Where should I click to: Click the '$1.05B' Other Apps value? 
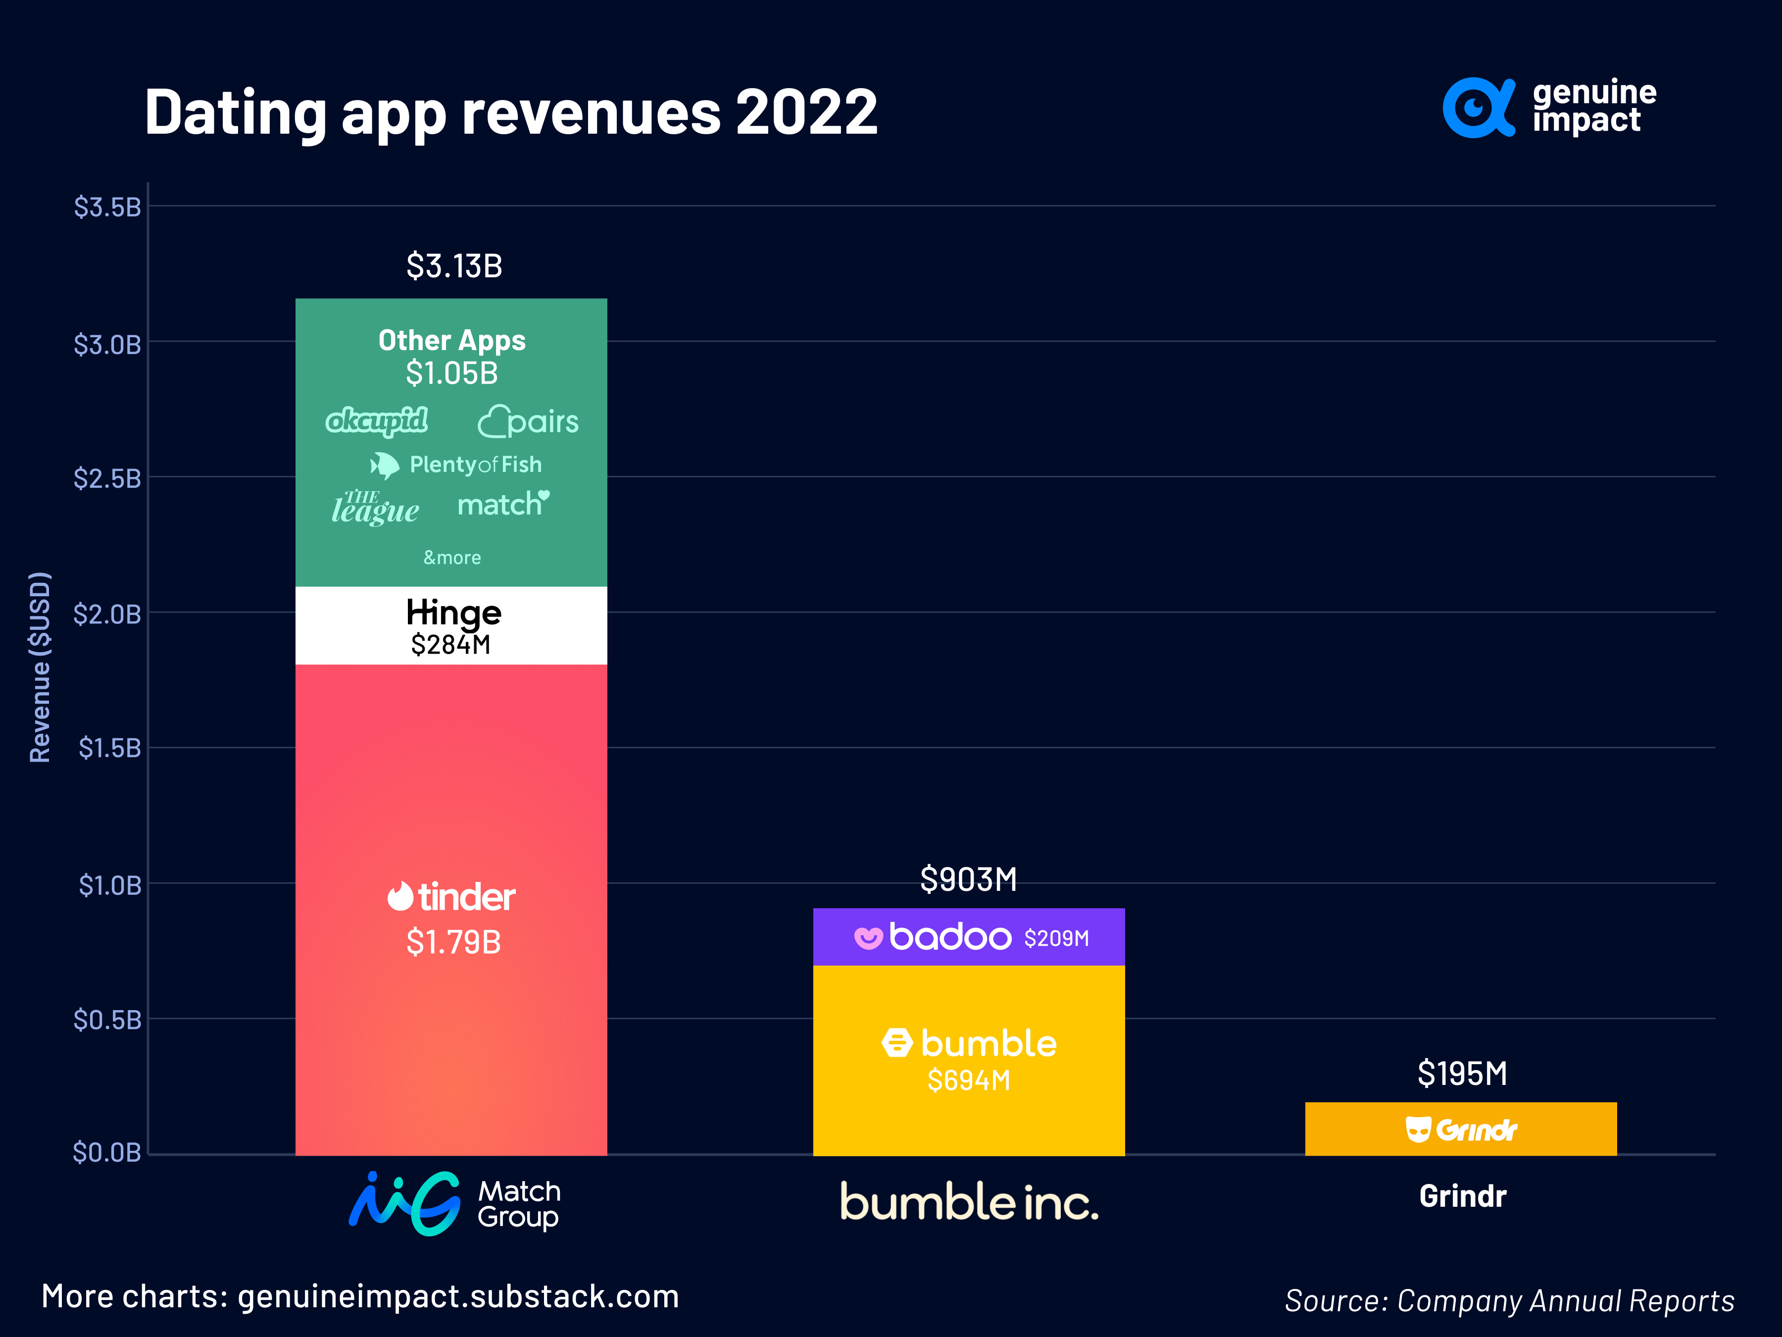click(452, 373)
